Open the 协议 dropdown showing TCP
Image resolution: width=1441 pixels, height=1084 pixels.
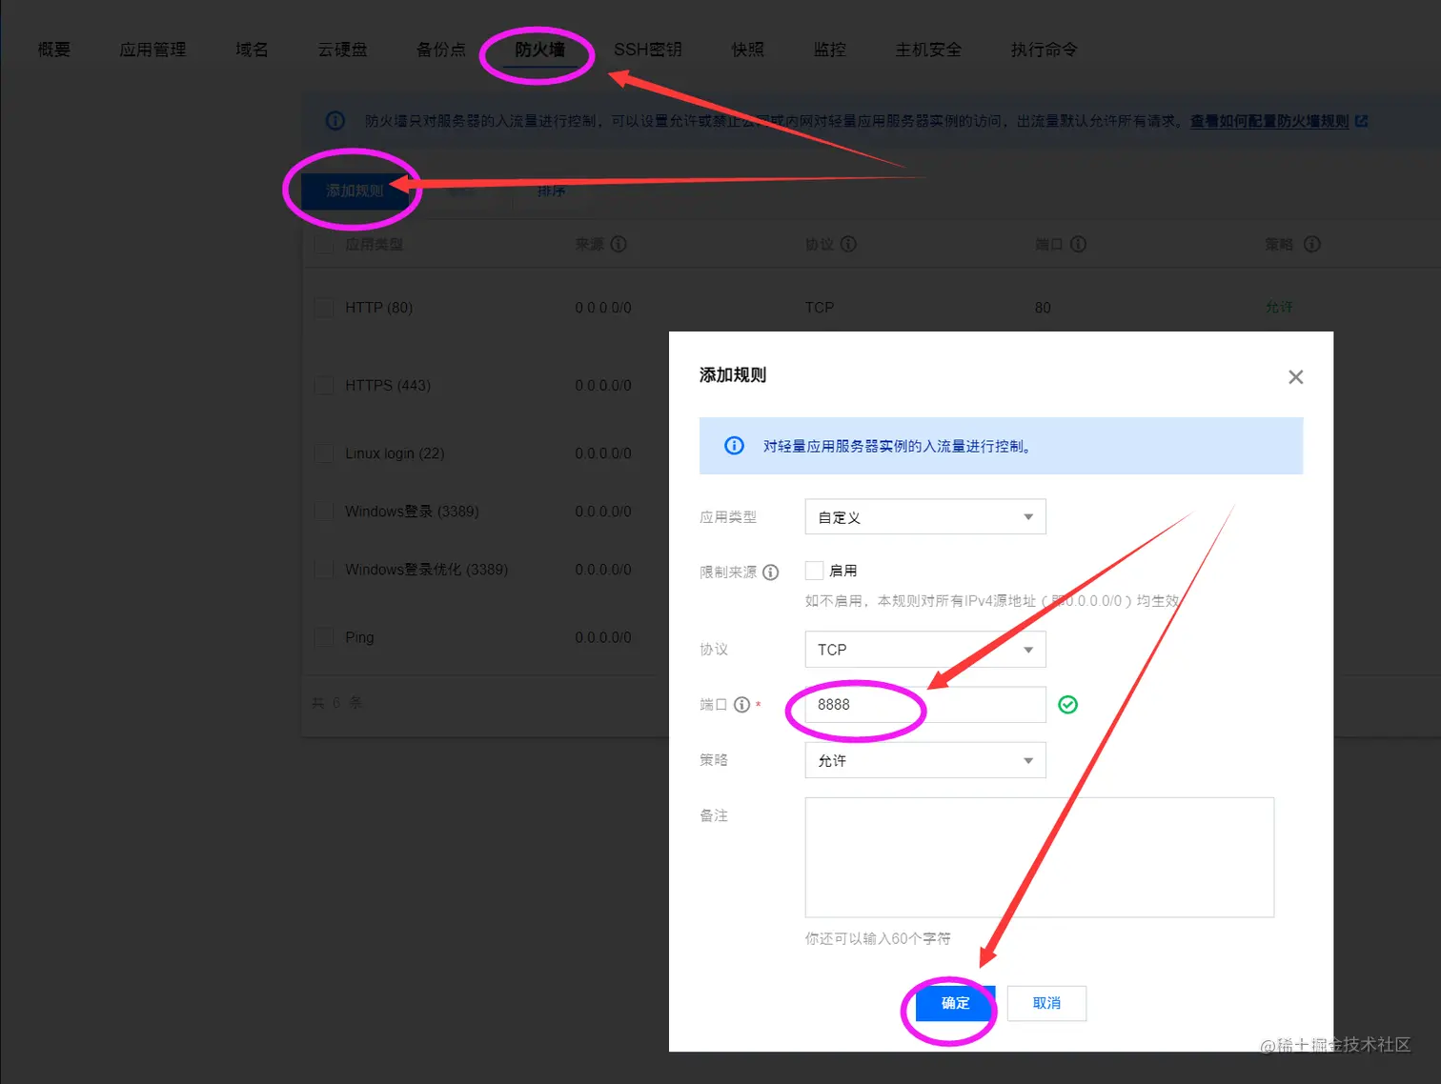tap(925, 650)
